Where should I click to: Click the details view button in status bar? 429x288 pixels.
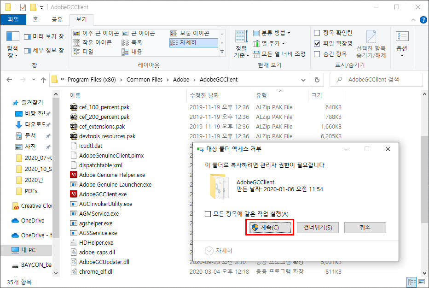tap(412, 282)
